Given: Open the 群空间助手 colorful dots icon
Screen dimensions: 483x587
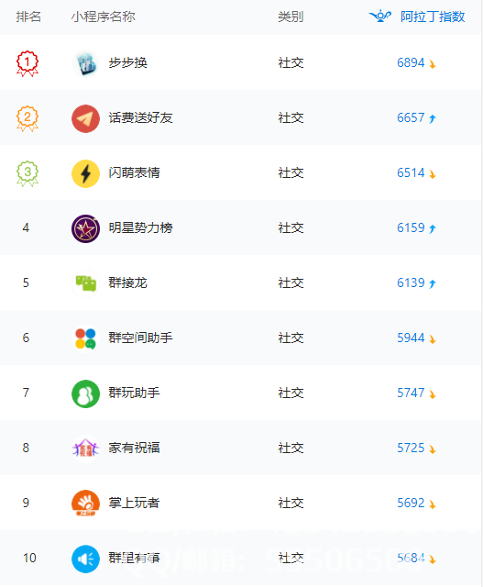Looking at the screenshot, I should 85,338.
